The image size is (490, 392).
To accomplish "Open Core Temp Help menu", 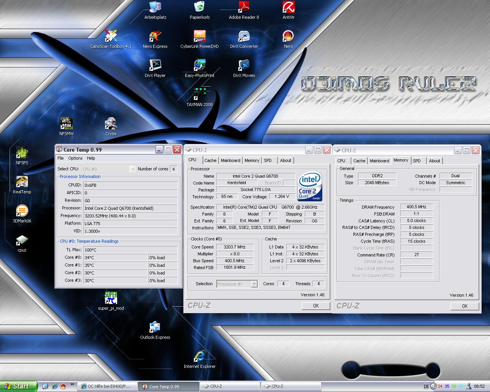I will point(91,158).
